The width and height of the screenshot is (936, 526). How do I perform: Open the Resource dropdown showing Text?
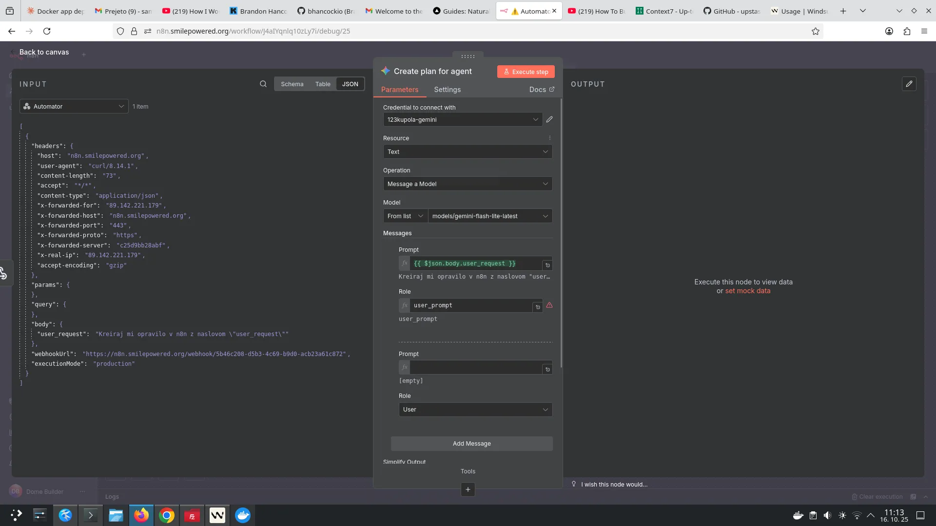(x=467, y=151)
